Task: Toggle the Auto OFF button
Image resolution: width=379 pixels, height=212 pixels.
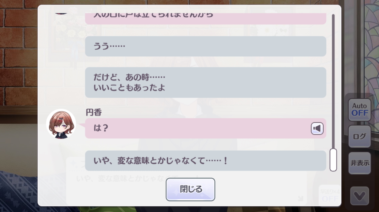Action: coord(360,110)
